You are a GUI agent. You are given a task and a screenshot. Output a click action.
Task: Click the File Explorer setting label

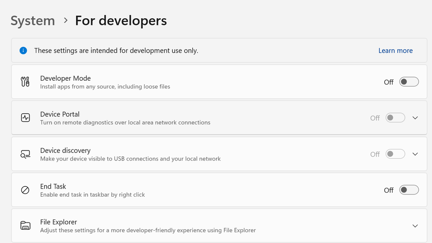[x=58, y=222]
